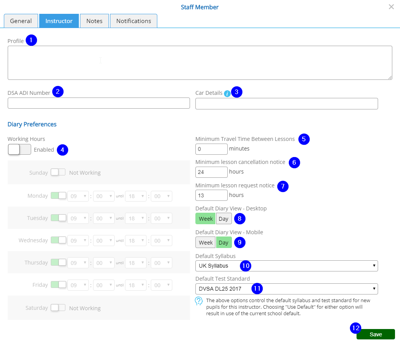Open the Monday start hour dropdown
400x344 pixels.
click(78, 196)
